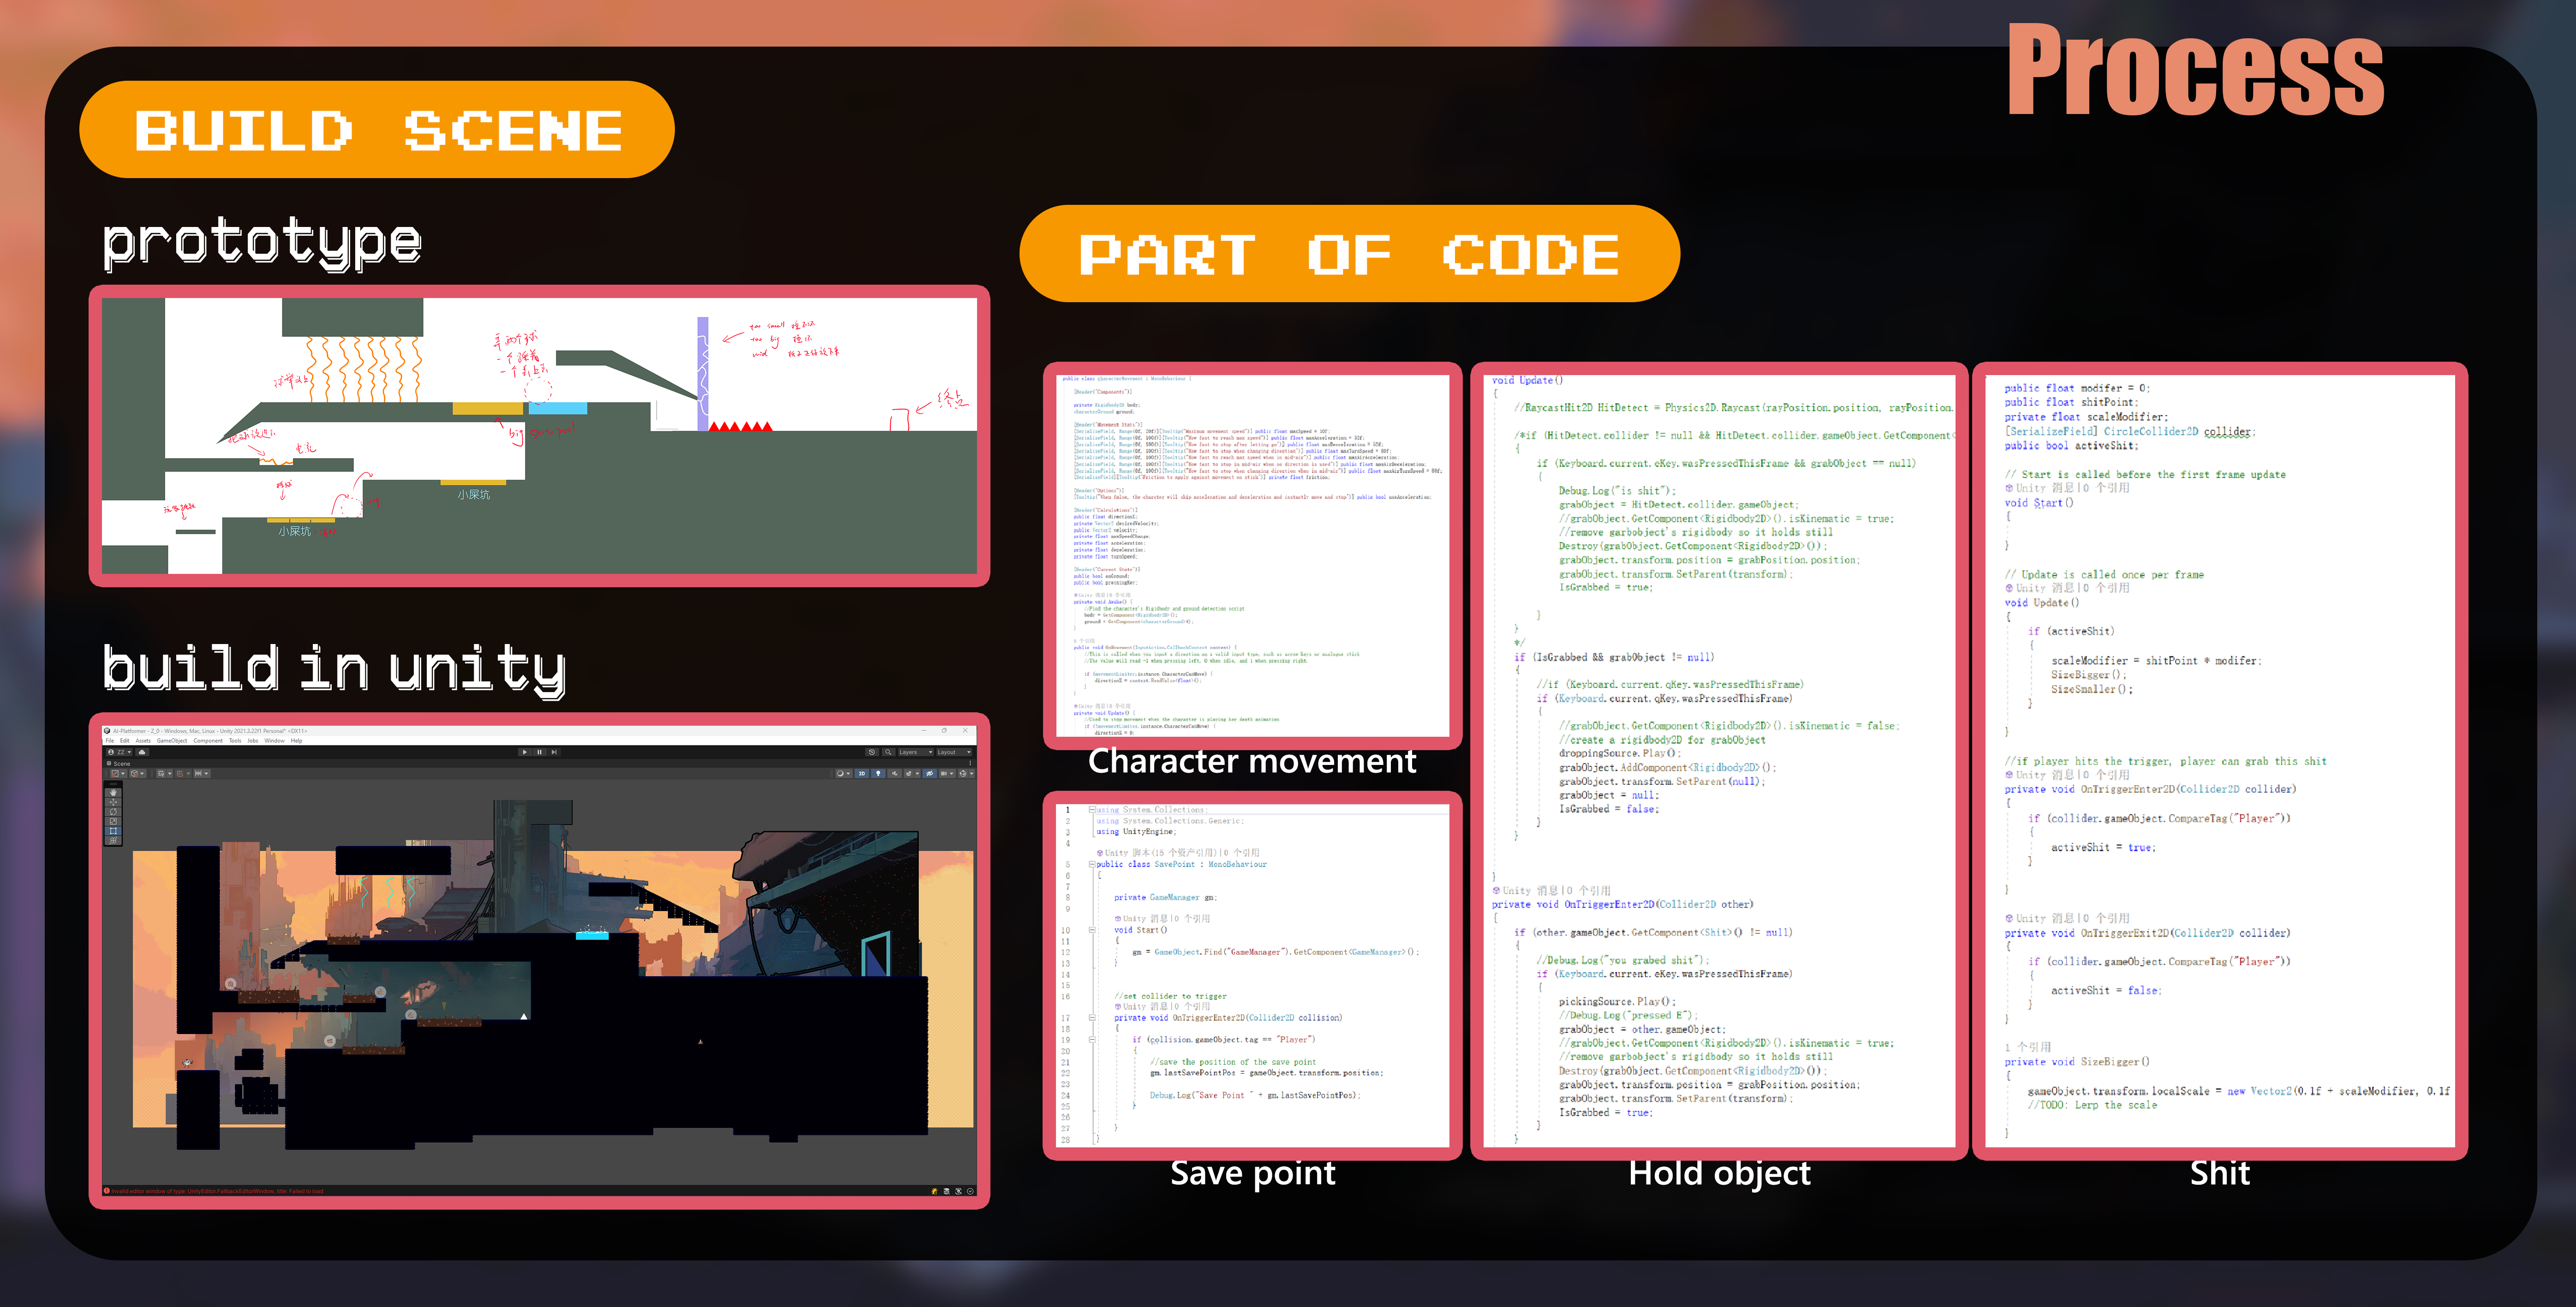Open the Layers dropdown

916,752
